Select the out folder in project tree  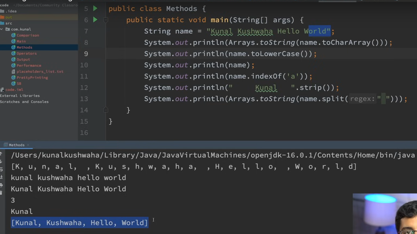tap(8, 17)
